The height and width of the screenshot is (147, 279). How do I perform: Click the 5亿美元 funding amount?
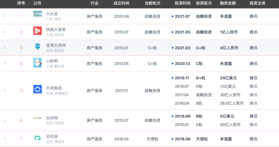coord(227,116)
